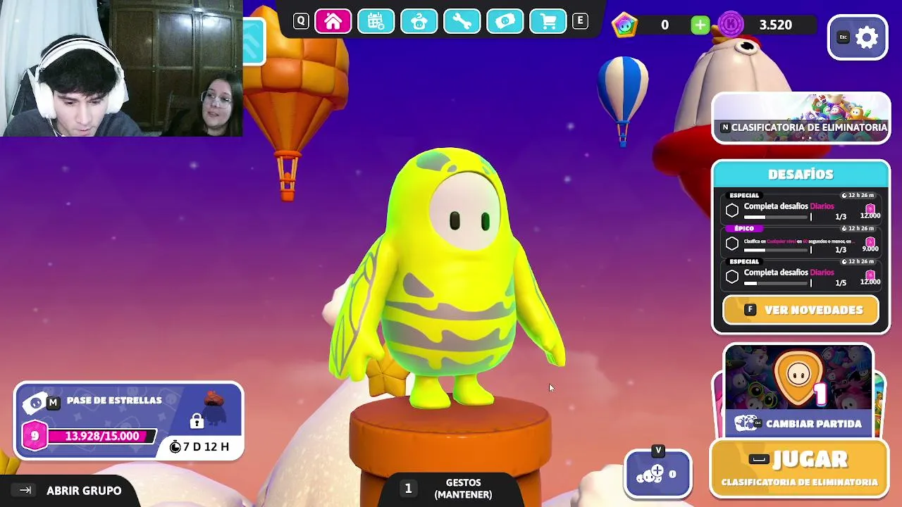Click the pink level 9 badge
The width and height of the screenshot is (902, 507).
coord(35,436)
